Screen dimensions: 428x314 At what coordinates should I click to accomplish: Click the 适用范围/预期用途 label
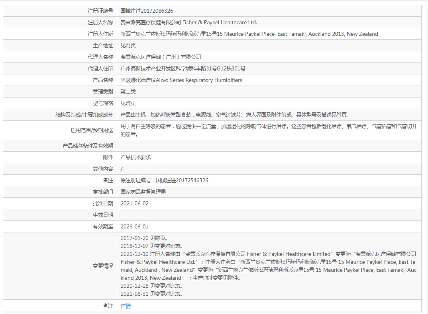92,130
